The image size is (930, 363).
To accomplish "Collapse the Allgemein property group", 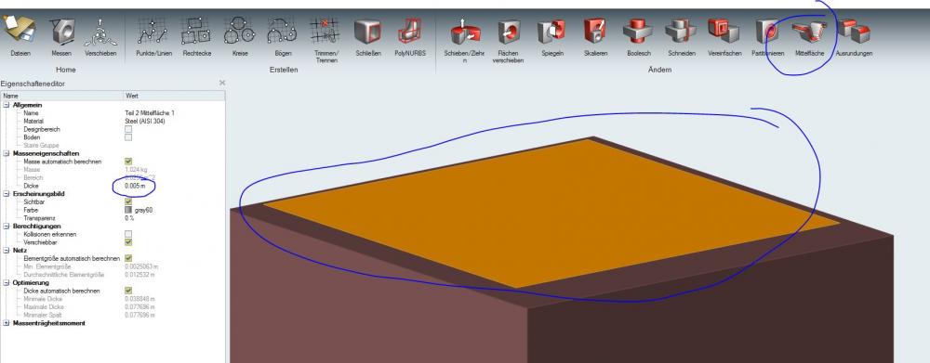I will 7,105.
